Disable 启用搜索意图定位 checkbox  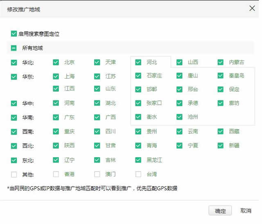click(x=14, y=34)
